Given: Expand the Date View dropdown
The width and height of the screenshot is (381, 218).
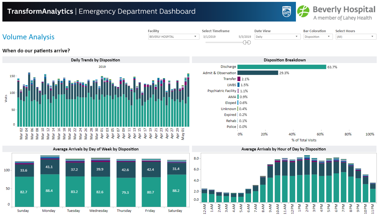Looking at the screenshot, I should click(x=278, y=37).
